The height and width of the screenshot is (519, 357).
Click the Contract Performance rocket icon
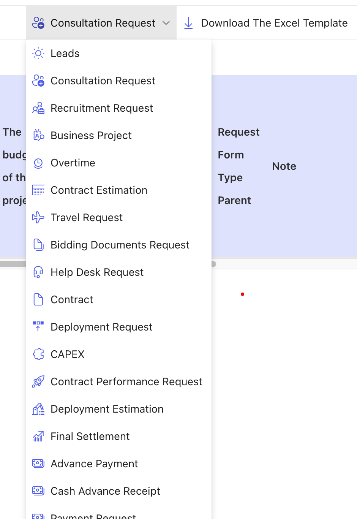tap(38, 382)
